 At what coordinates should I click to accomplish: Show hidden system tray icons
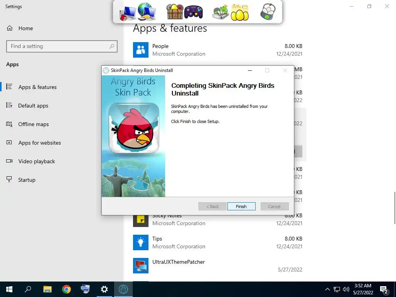[x=327, y=289]
